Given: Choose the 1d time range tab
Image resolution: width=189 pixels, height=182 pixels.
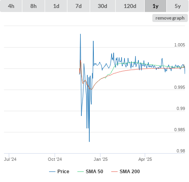Looking at the screenshot, I should click(x=56, y=6).
